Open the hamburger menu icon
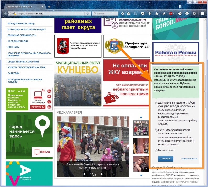208x187 pixels. pos(202,13)
